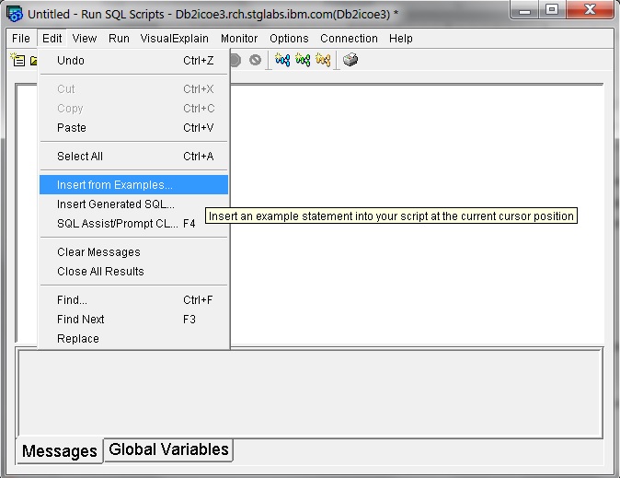This screenshot has width=620, height=478.
Task: Click the green Visual Explain toolbar icon
Action: pyautogui.click(x=303, y=60)
